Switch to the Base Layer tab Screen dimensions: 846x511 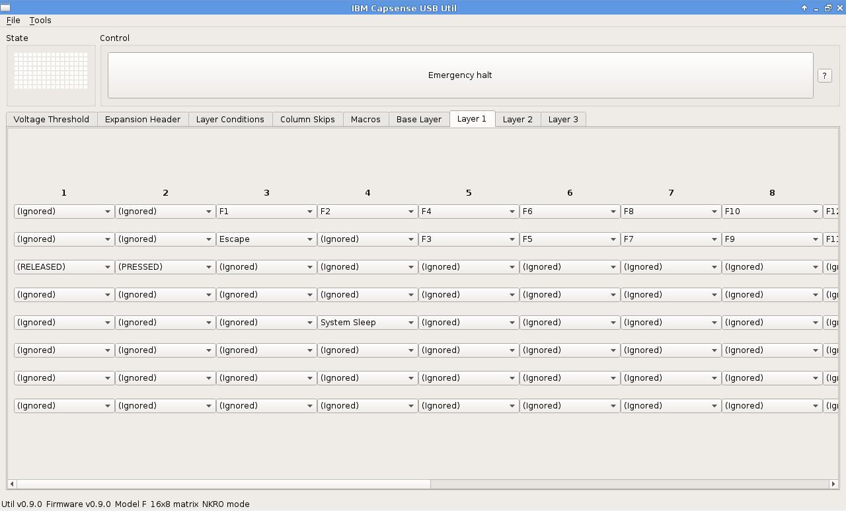click(x=418, y=120)
